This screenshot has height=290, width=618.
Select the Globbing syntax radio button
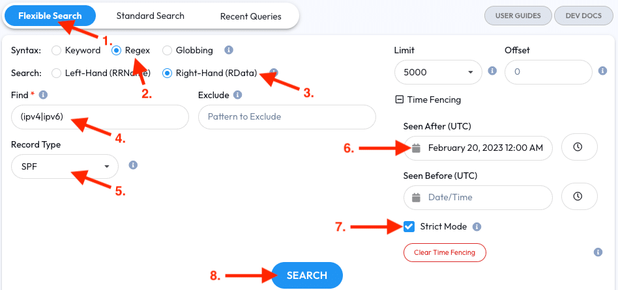(x=168, y=50)
